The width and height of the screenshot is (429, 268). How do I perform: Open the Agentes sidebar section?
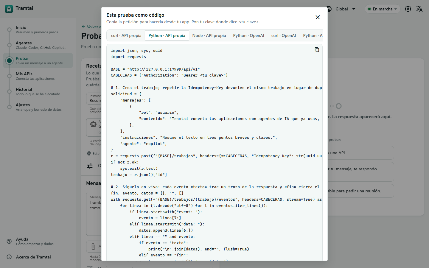point(38,45)
